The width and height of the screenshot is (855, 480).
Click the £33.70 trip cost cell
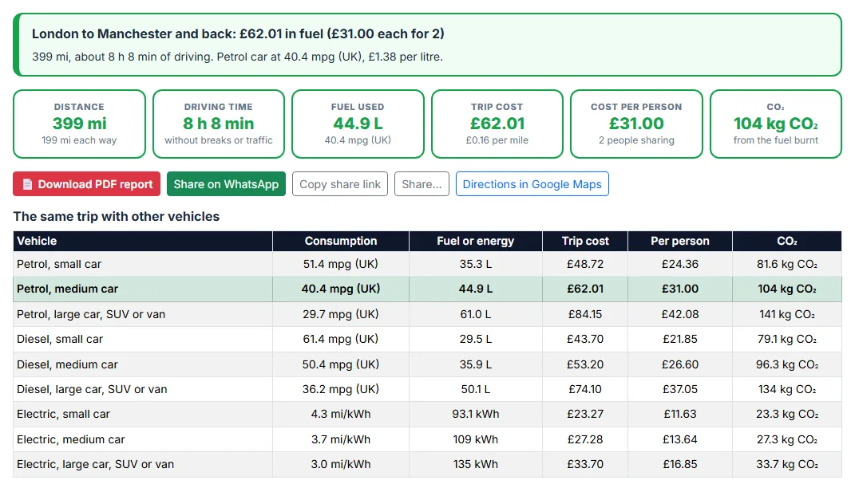(585, 465)
